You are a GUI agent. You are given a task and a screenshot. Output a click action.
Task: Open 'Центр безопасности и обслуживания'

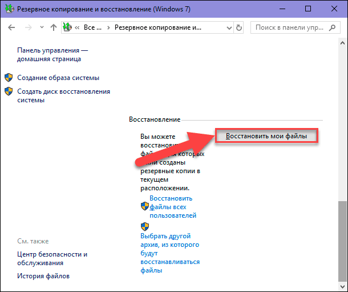click(x=52, y=258)
